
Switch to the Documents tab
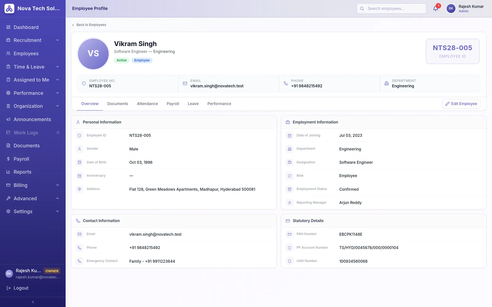tap(117, 104)
